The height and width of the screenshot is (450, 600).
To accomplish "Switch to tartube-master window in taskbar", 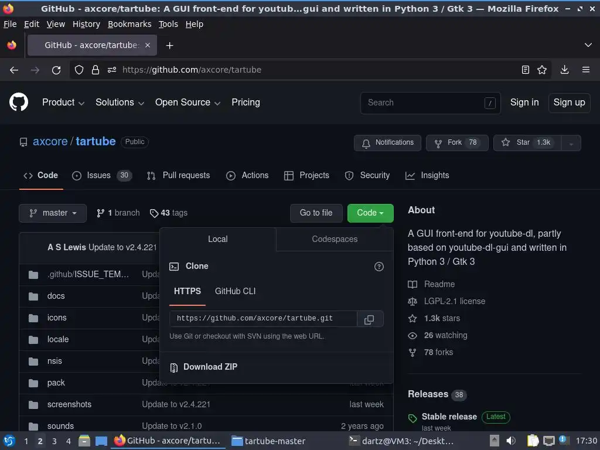I will pos(268,441).
